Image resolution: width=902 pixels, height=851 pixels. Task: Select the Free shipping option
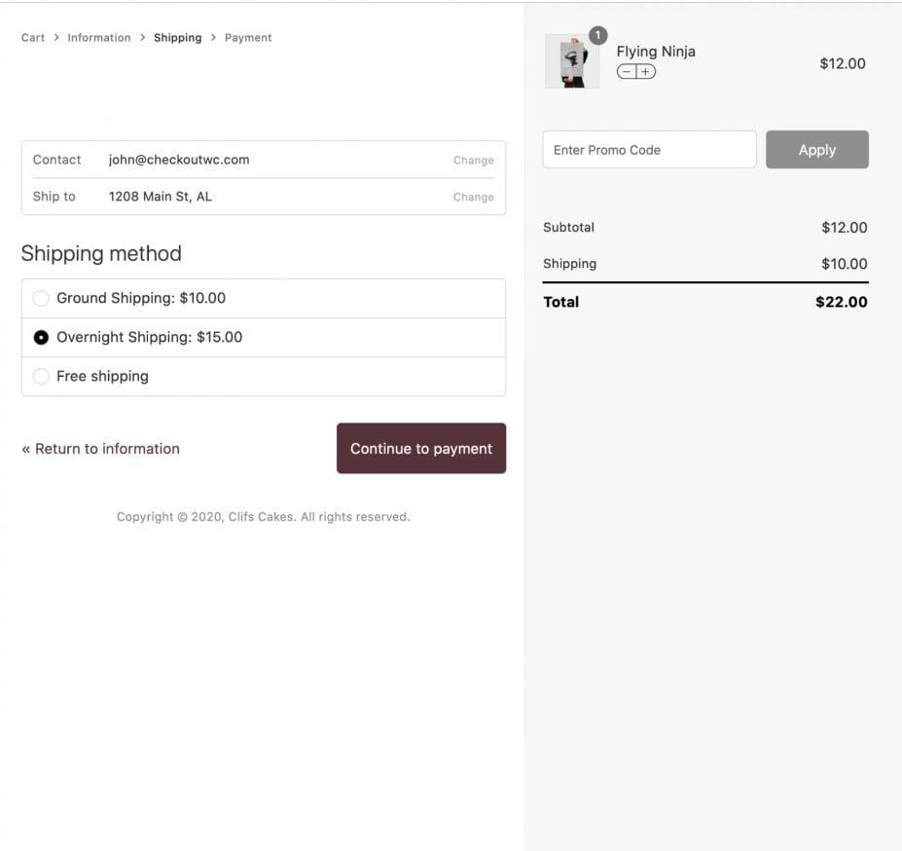pyautogui.click(x=41, y=376)
